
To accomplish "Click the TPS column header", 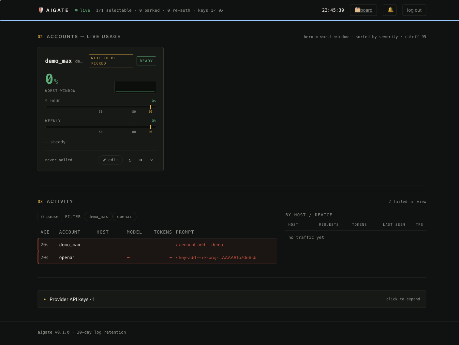I will pos(419,224).
